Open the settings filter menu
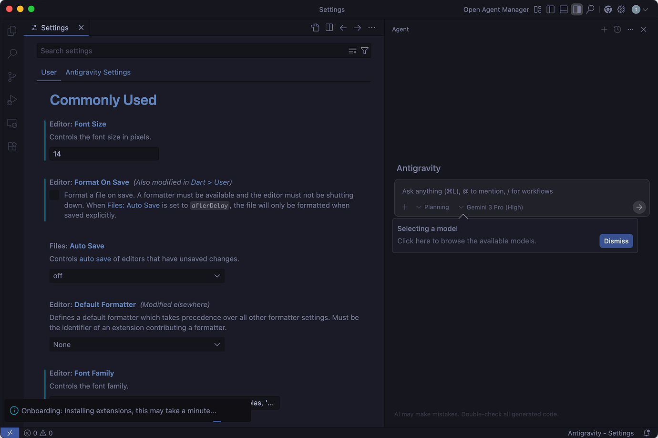The width and height of the screenshot is (658, 438). pos(365,51)
